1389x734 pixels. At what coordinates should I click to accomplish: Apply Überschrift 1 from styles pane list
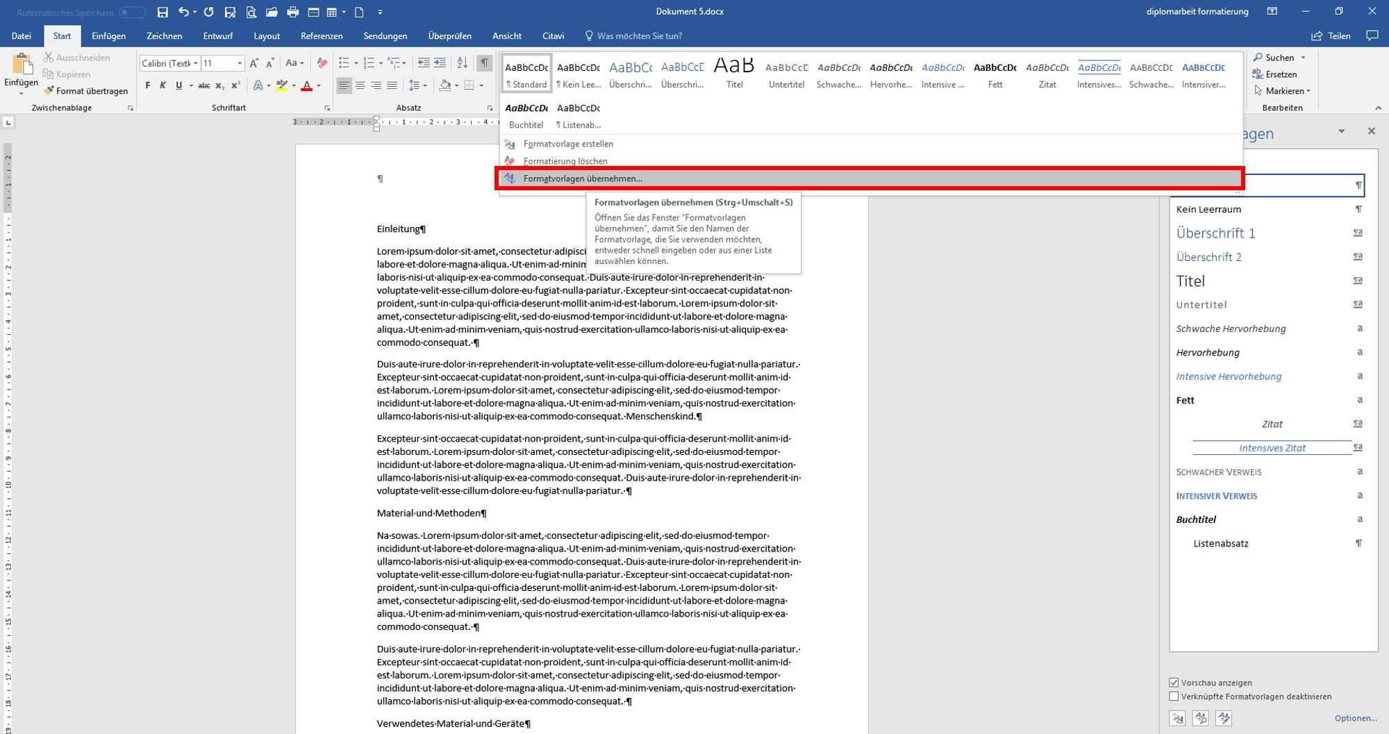click(x=1268, y=233)
